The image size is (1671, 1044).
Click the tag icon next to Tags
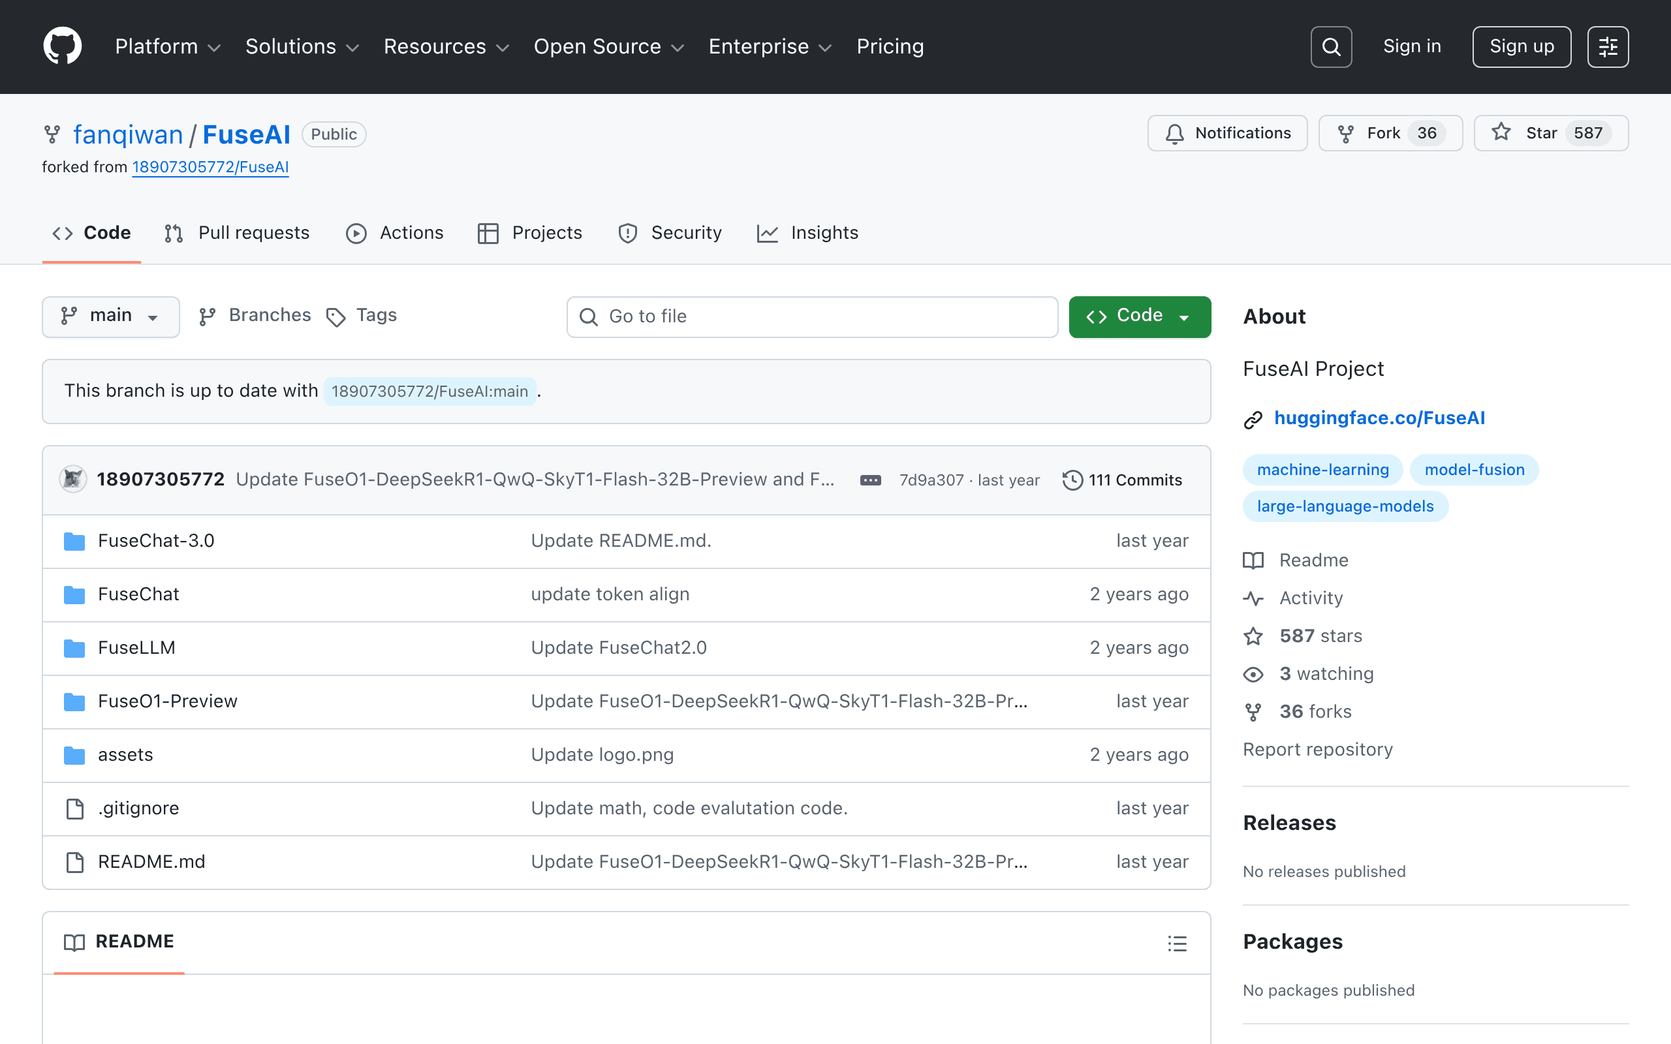pos(336,317)
